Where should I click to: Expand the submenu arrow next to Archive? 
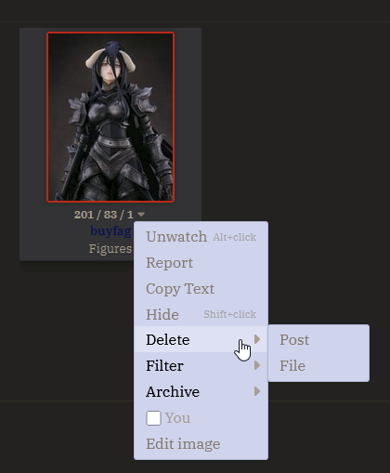tap(257, 391)
